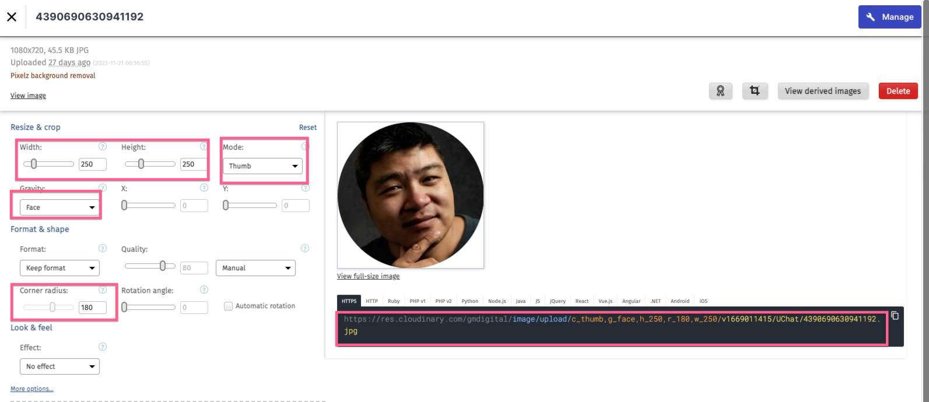The image size is (929, 402).
Task: Click the More options link
Action: (x=32, y=389)
